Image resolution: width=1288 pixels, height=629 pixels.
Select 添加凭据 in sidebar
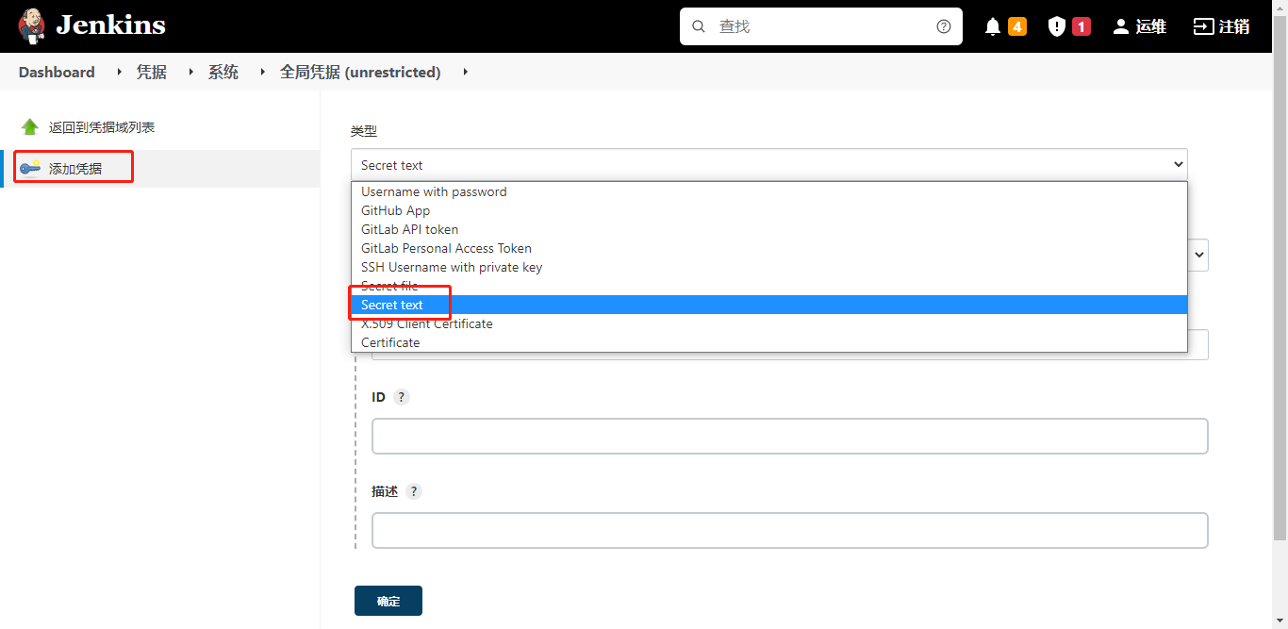(75, 169)
